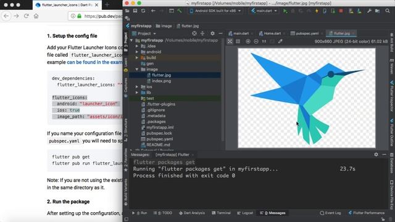Trigger Flutter hot reload lightning icon
Image resolution: width=395 pixels, height=222 pixels.
[317, 11]
